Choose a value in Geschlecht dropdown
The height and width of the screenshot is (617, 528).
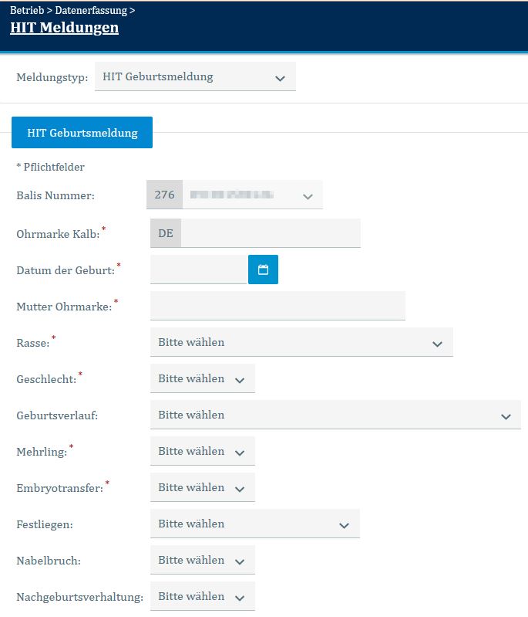(x=203, y=378)
